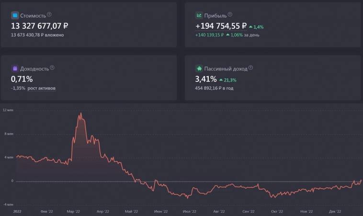This screenshot has width=363, height=216.
Task: Click the green Прибыль chart icon
Action: pos(199,15)
